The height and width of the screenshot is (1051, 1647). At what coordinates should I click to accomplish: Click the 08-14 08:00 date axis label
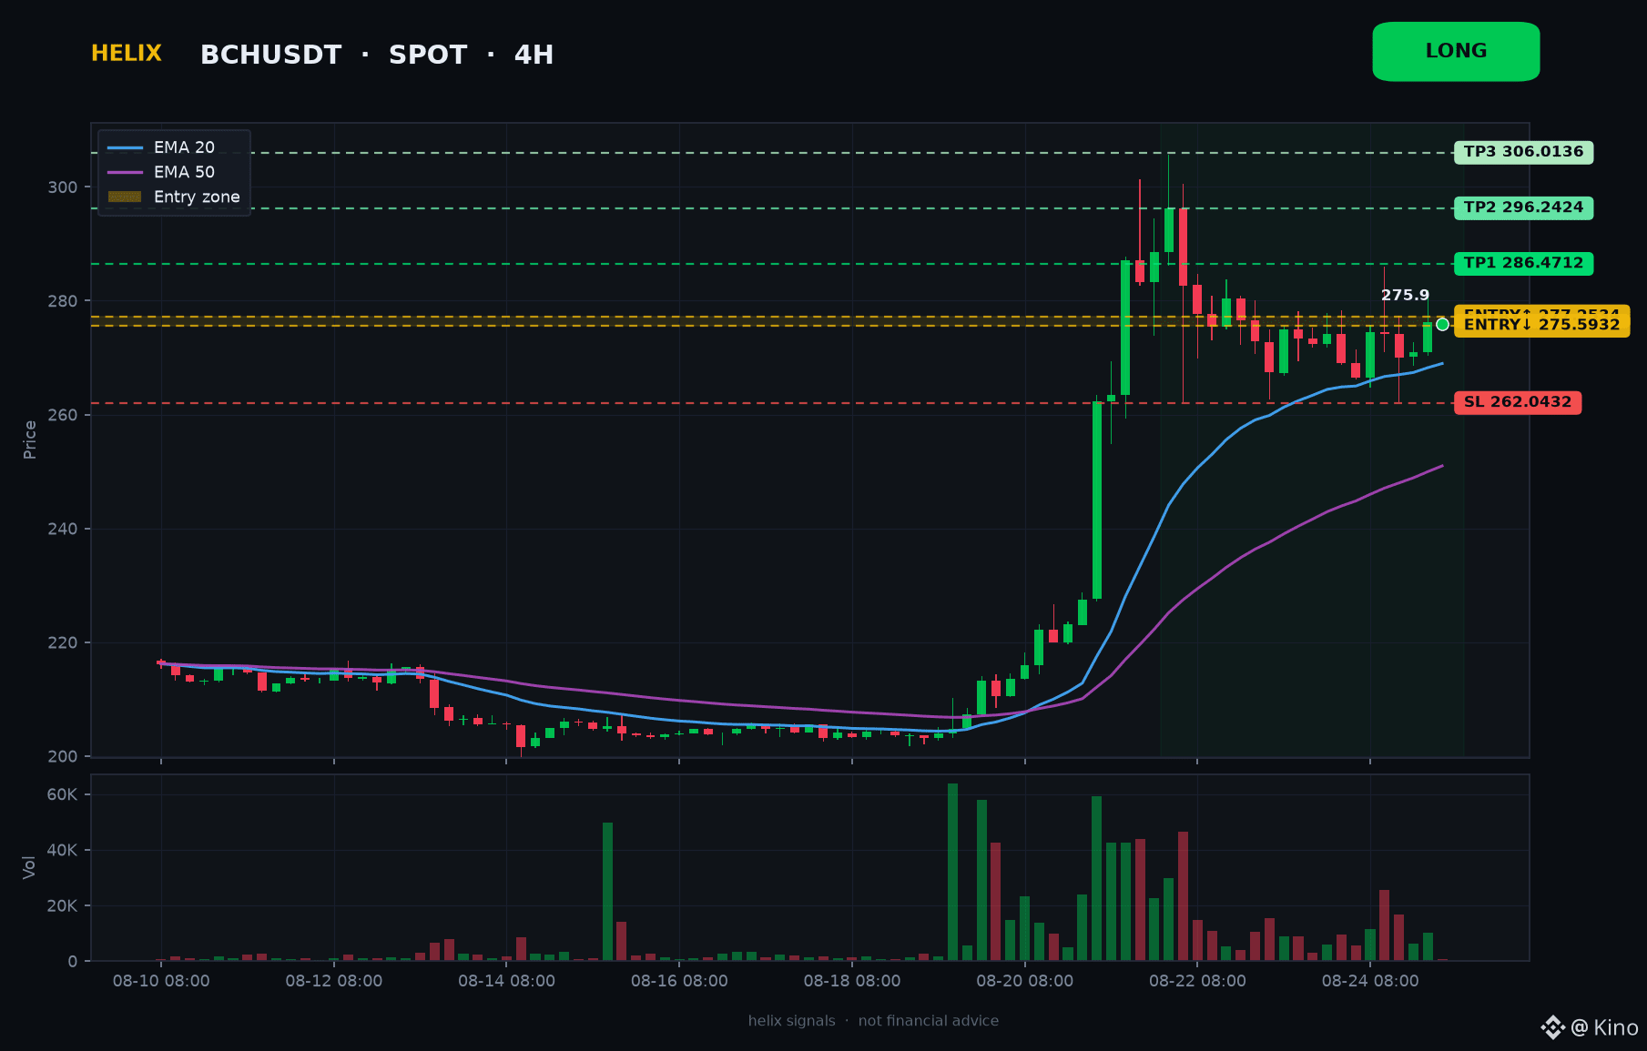[506, 981]
